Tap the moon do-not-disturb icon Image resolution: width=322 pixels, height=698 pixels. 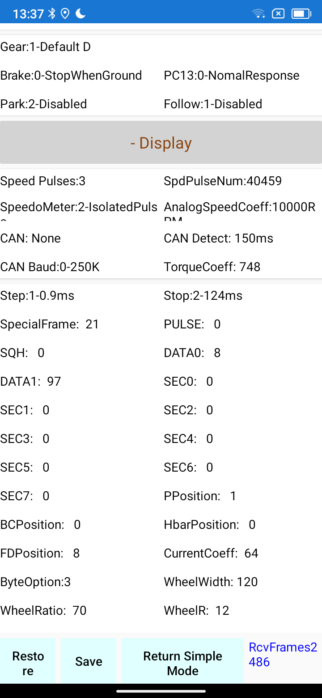[80, 14]
